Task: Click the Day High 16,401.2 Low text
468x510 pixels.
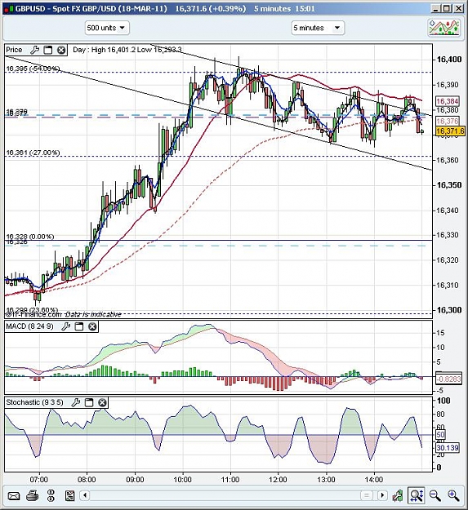Action: click(x=127, y=50)
